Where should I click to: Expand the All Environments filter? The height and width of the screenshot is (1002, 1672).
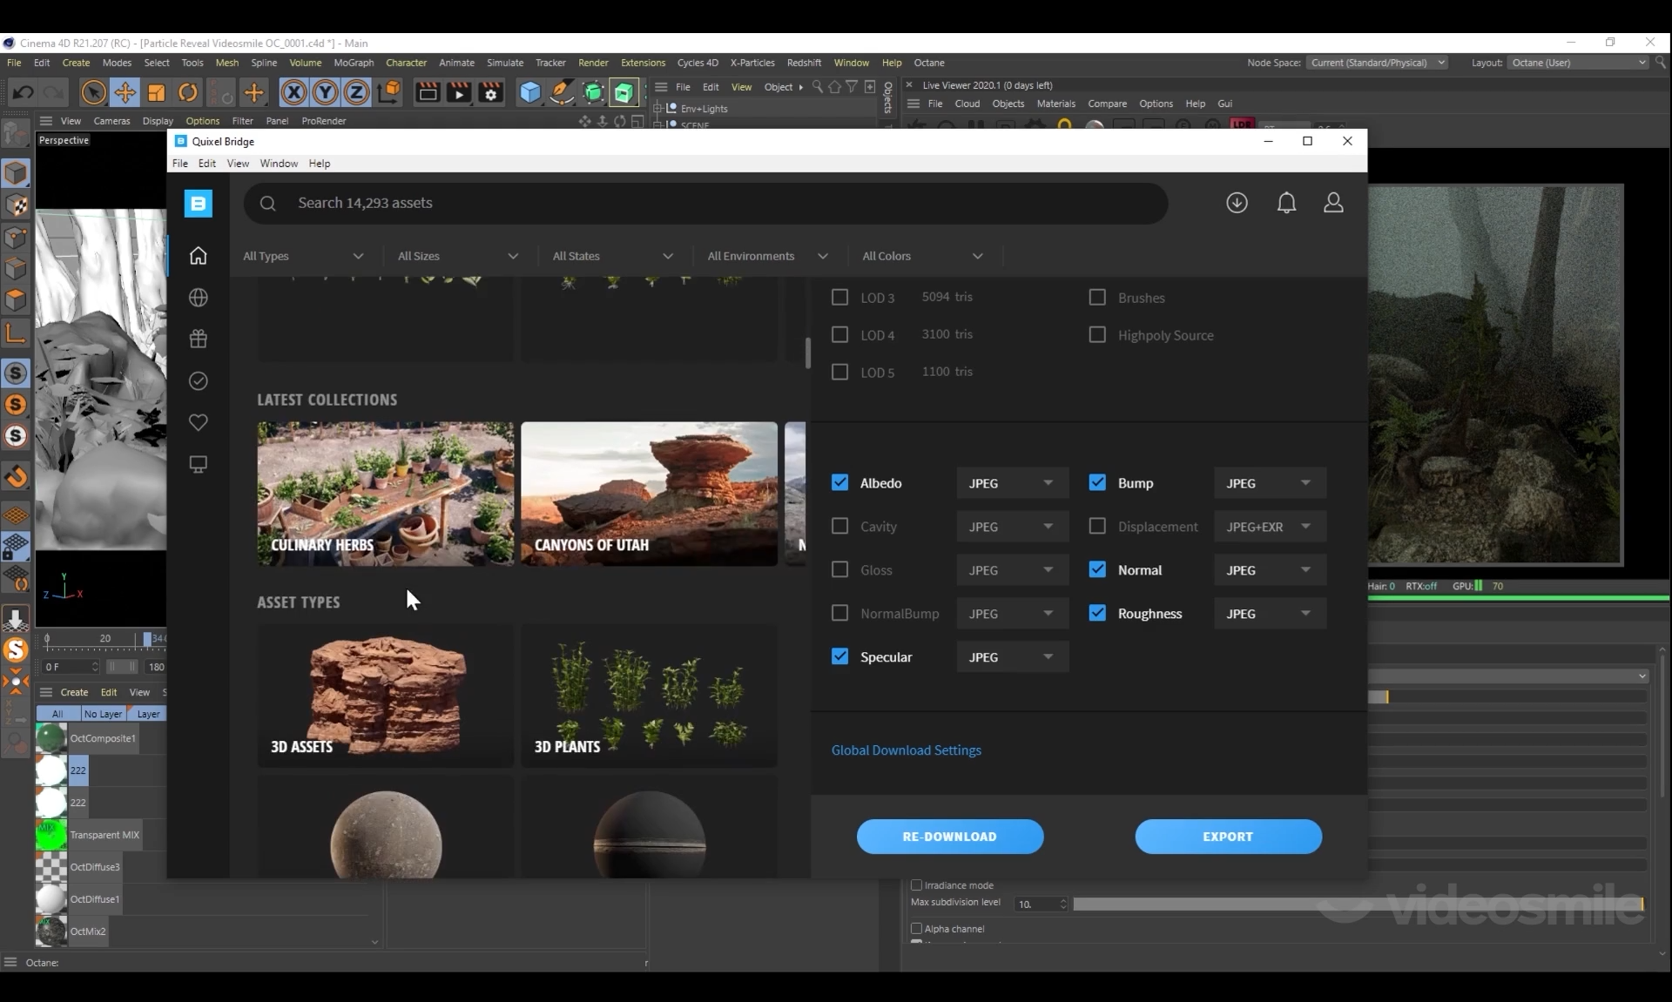tap(766, 256)
